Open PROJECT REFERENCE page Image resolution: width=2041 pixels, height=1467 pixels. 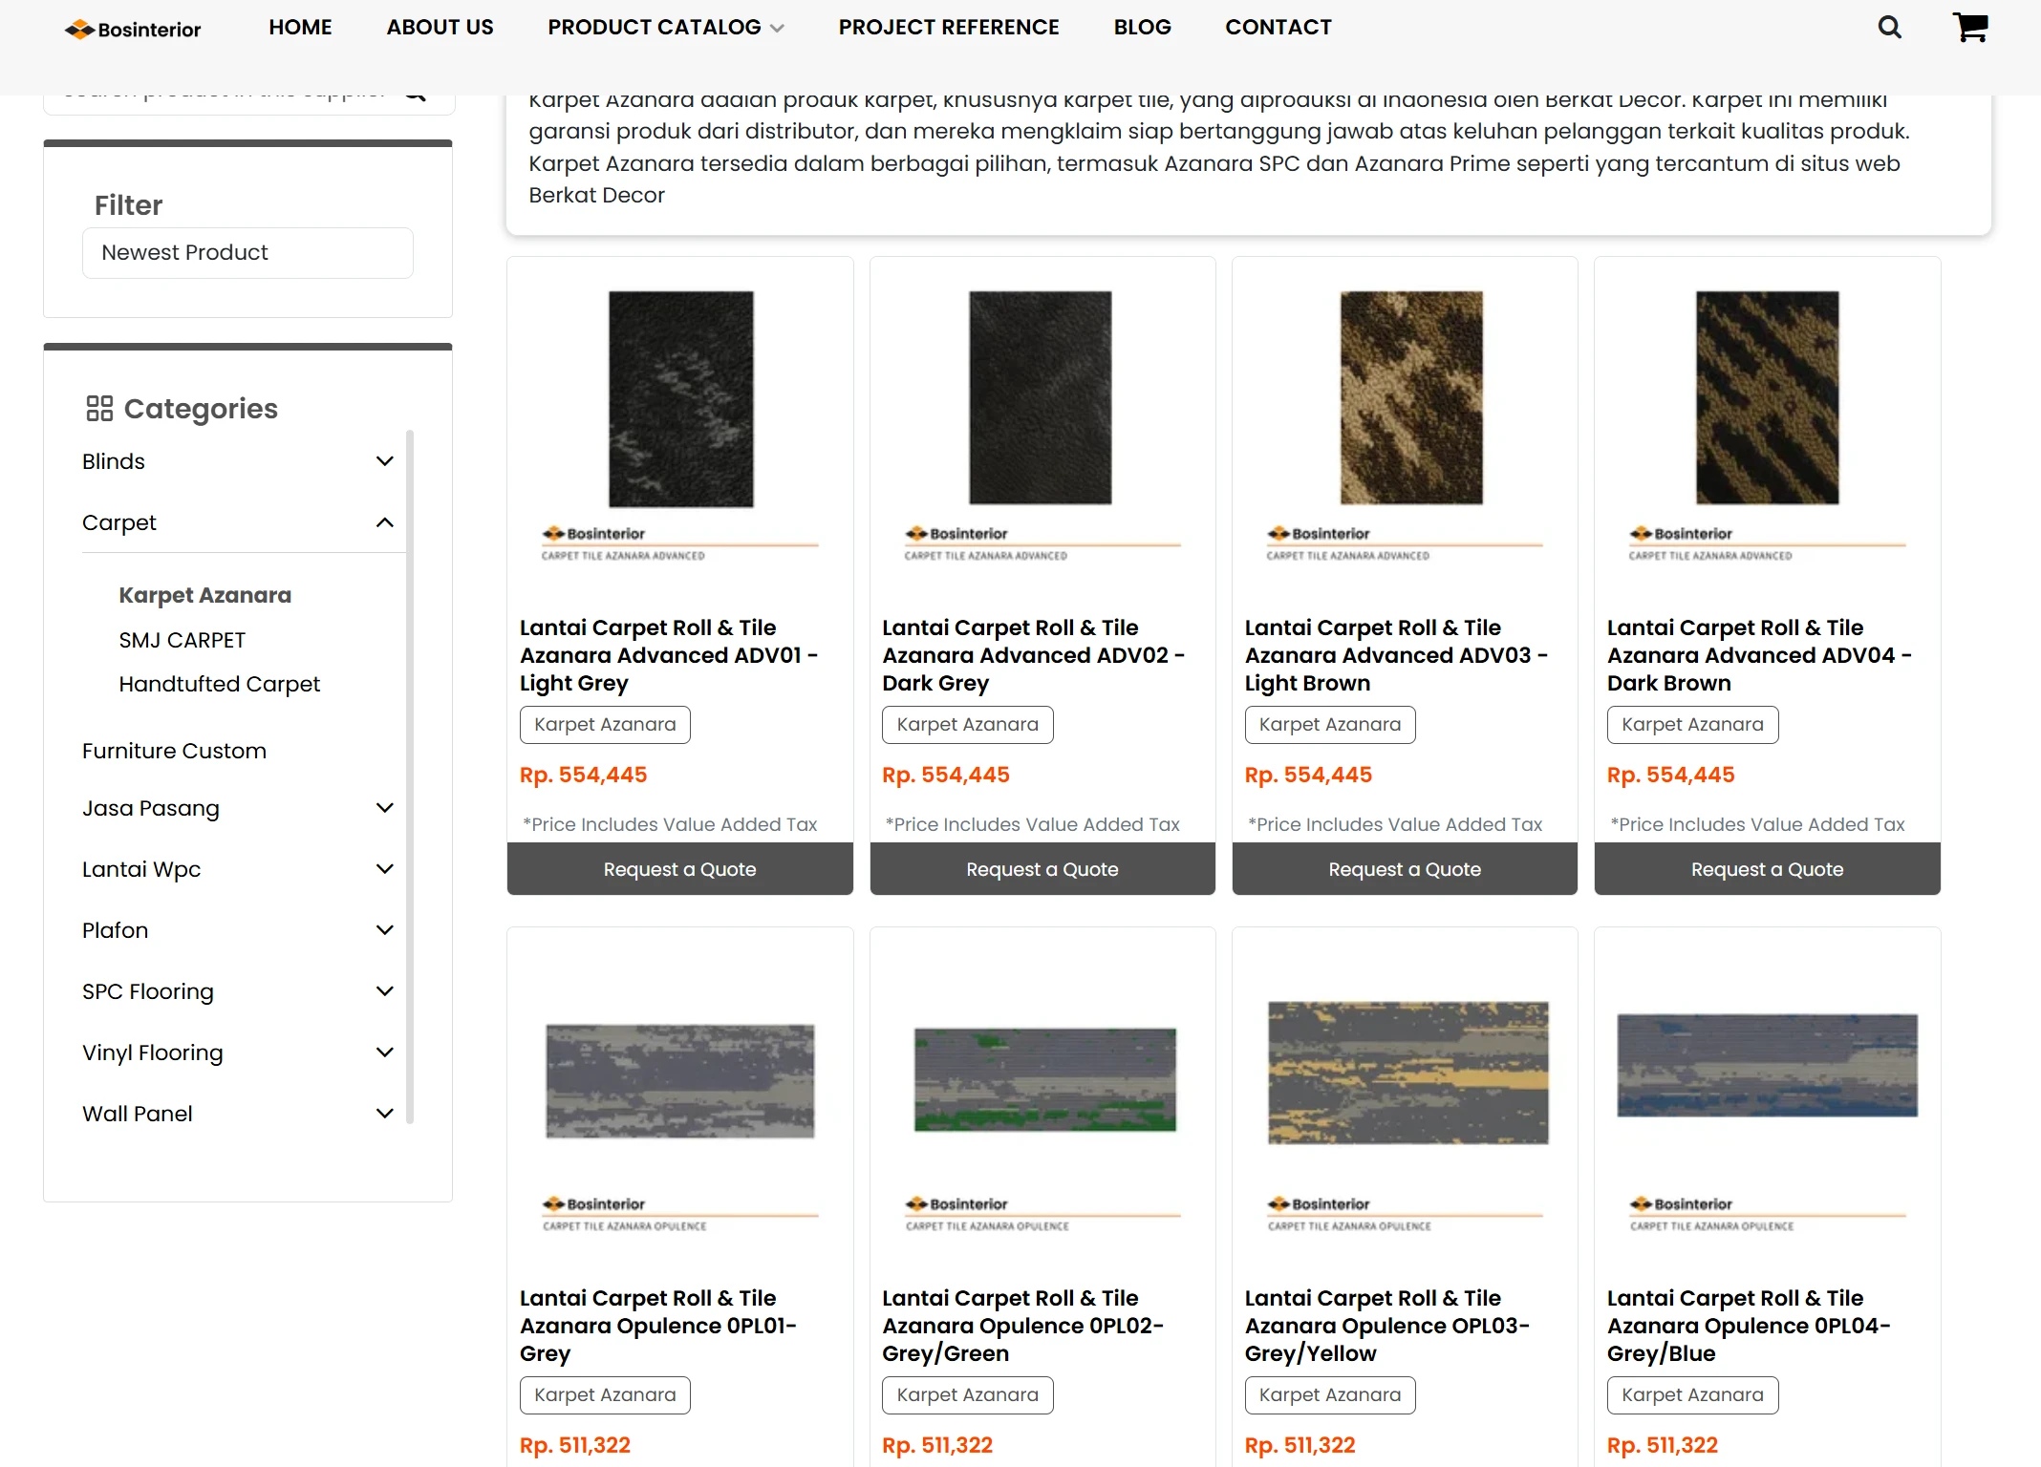point(949,28)
